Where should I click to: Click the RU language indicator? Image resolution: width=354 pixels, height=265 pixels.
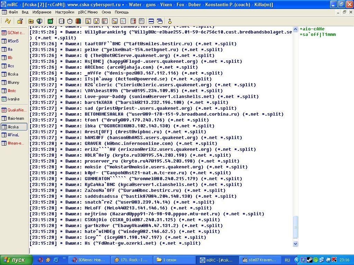click(287, 260)
